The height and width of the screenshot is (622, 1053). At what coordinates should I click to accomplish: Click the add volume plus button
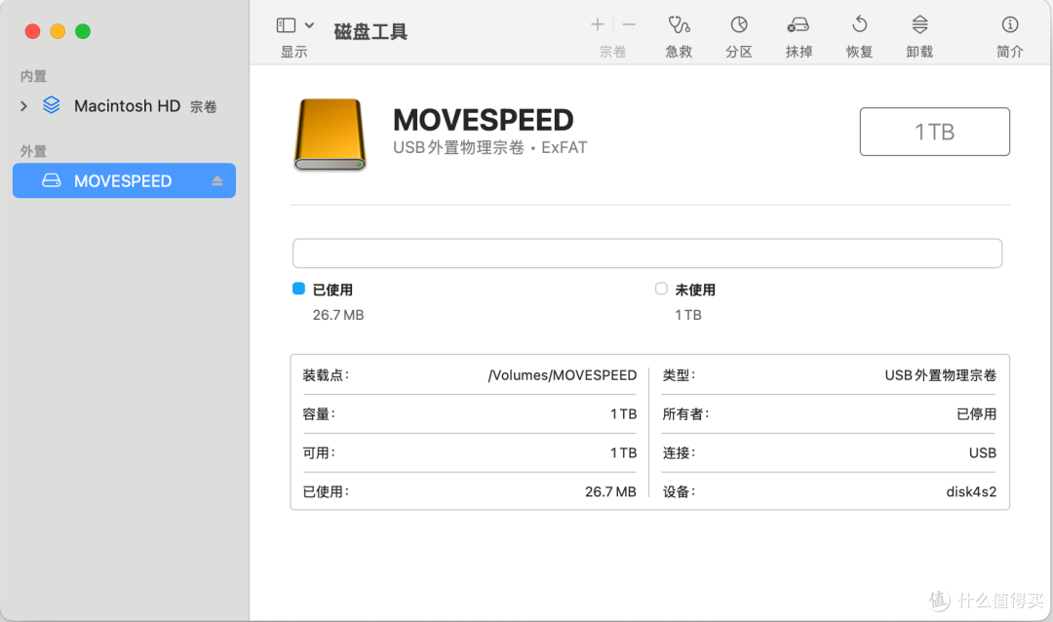pyautogui.click(x=597, y=24)
